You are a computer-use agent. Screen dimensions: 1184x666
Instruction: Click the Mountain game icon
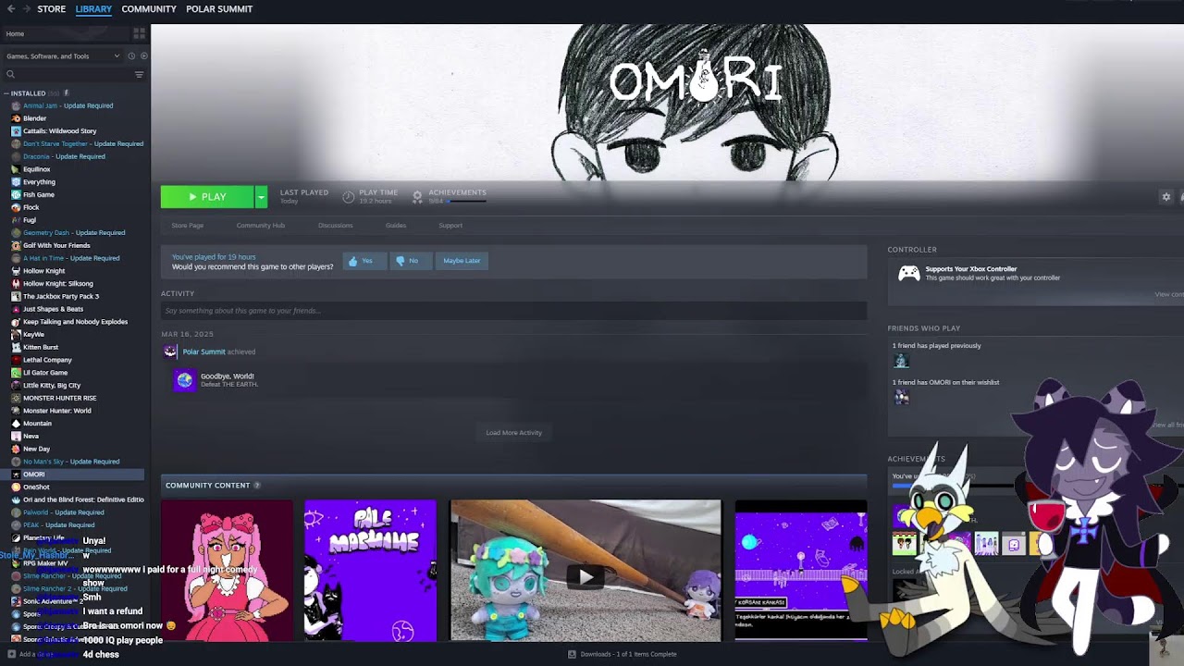pos(16,424)
